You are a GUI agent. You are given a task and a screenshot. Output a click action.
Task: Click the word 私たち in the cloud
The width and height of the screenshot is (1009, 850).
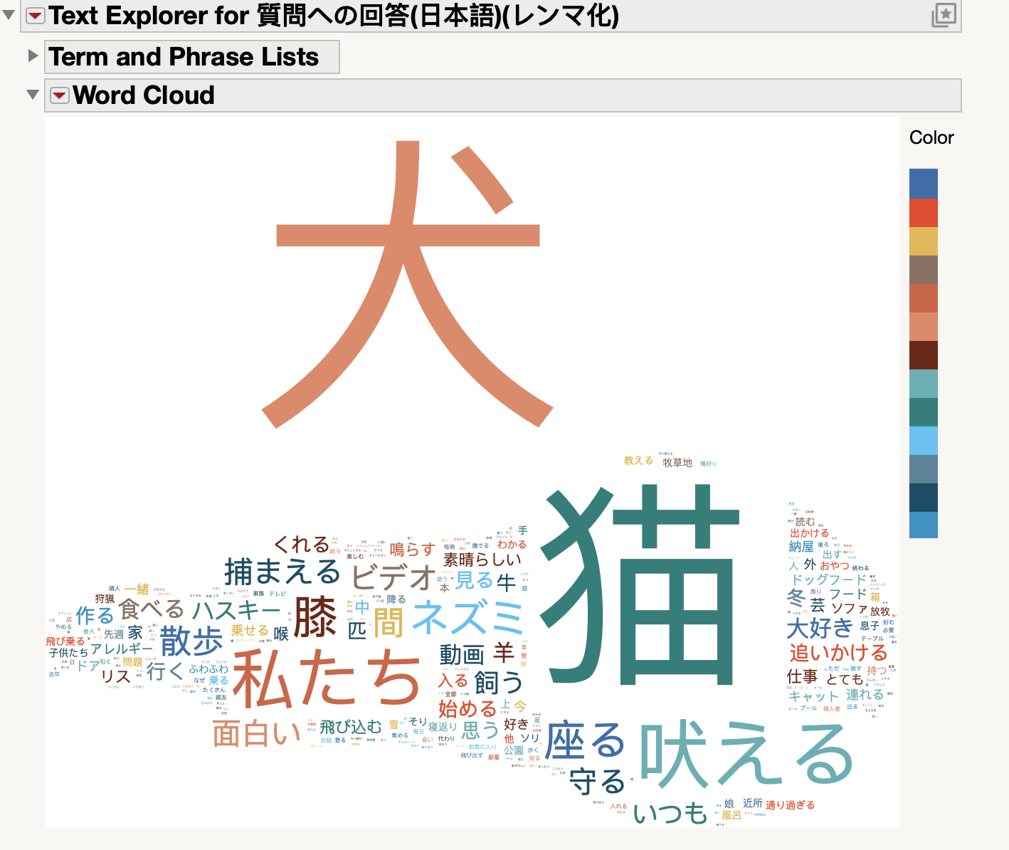click(x=327, y=680)
